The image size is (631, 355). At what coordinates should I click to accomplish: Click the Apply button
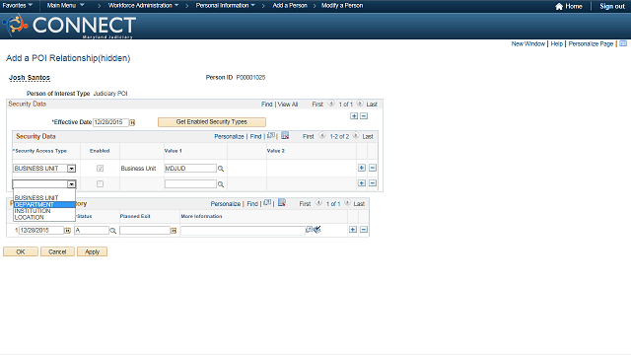point(92,251)
